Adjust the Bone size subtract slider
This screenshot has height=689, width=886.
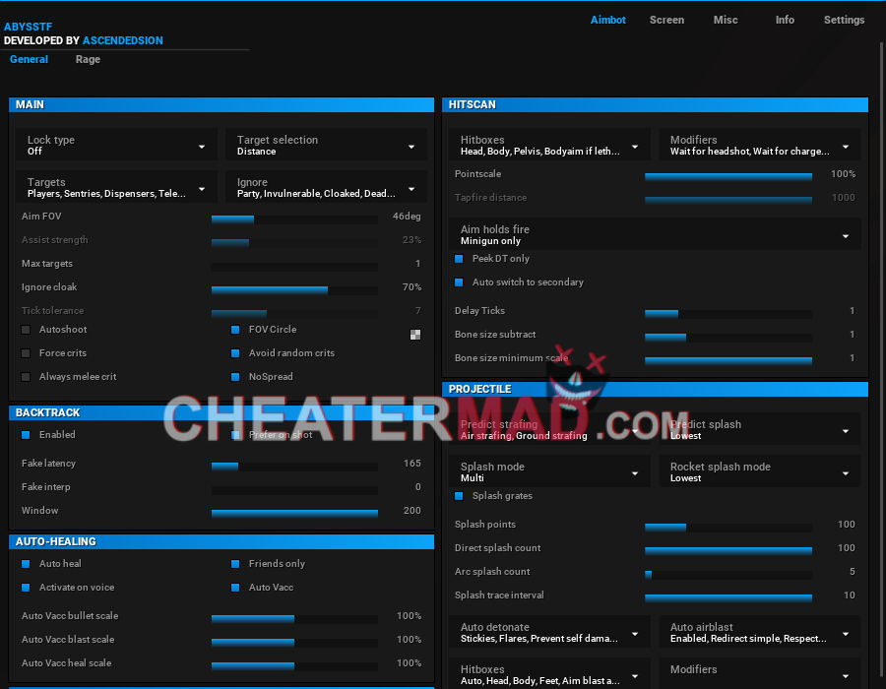click(728, 338)
